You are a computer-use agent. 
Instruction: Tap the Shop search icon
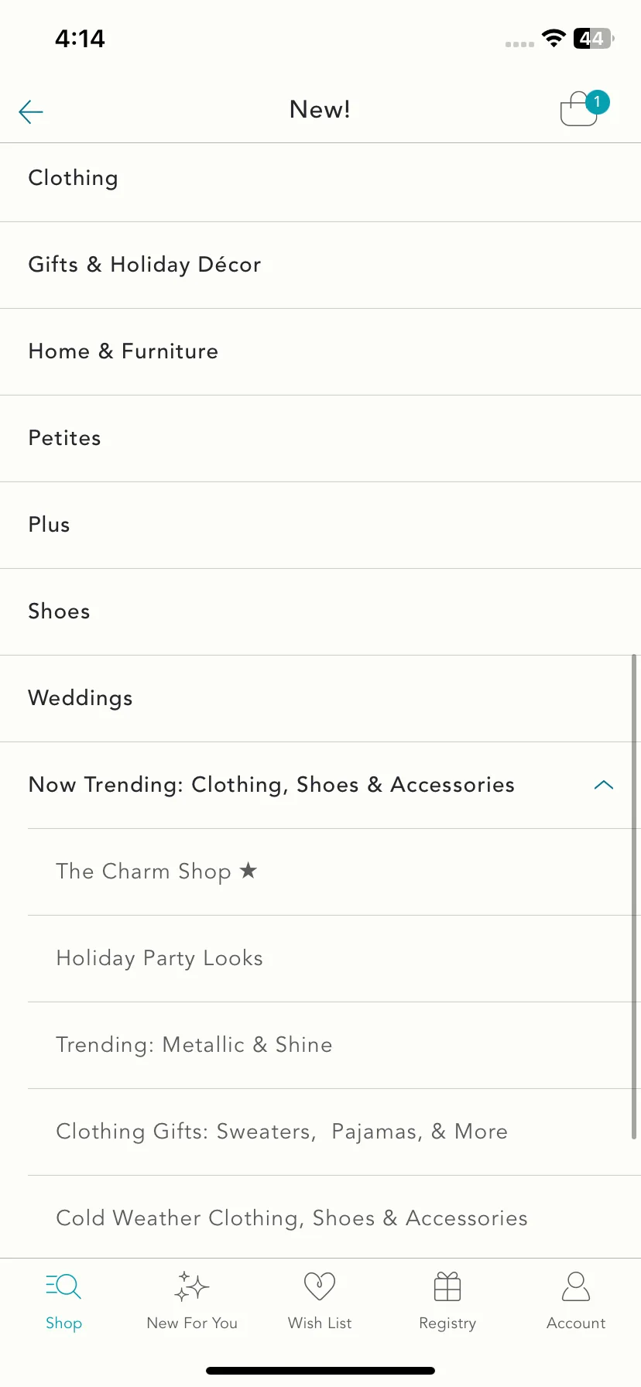click(x=63, y=1286)
